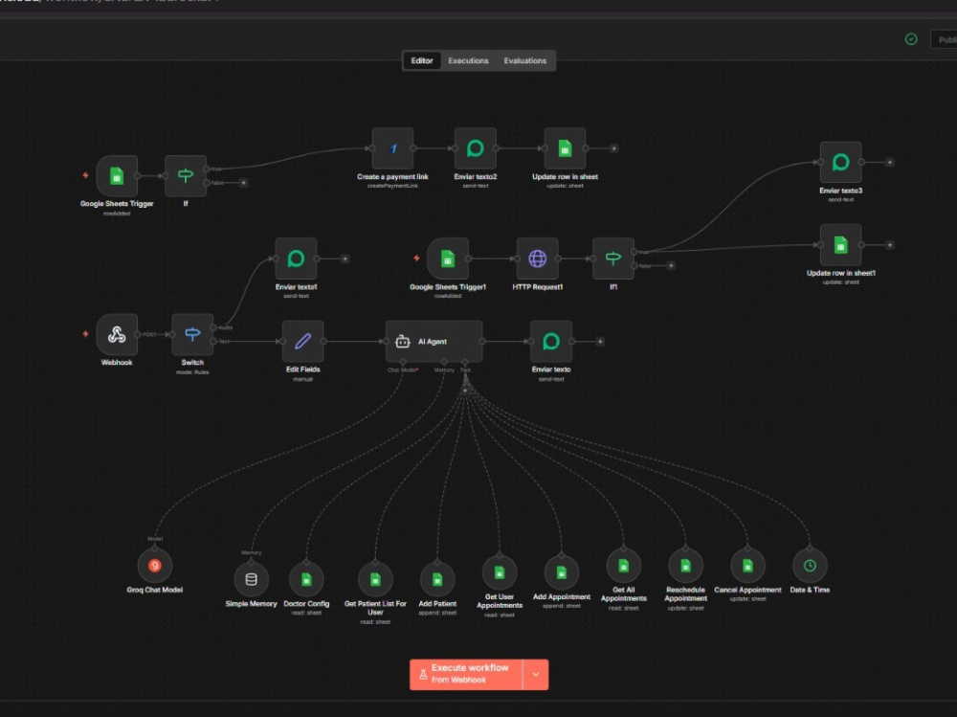The width and height of the screenshot is (957, 717).
Task: Click the partially visible Publish button
Action: 944,39
